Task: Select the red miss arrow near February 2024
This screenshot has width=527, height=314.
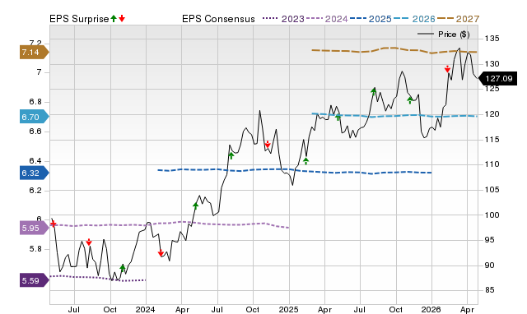Action: [x=161, y=253]
